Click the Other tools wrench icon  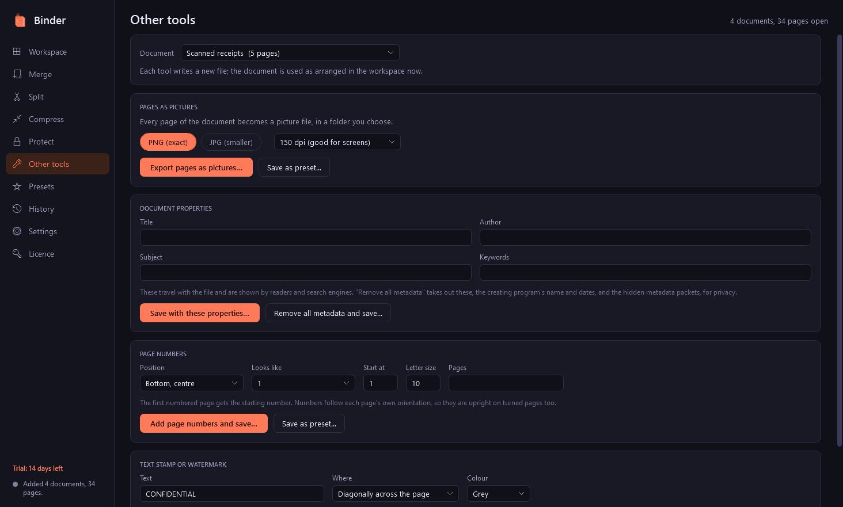pyautogui.click(x=17, y=164)
